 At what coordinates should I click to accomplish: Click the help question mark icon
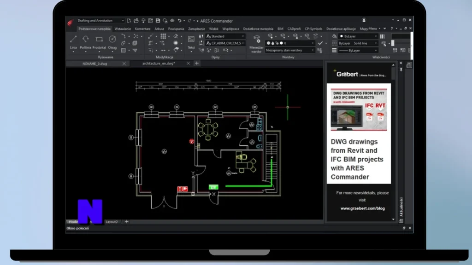tap(392, 29)
